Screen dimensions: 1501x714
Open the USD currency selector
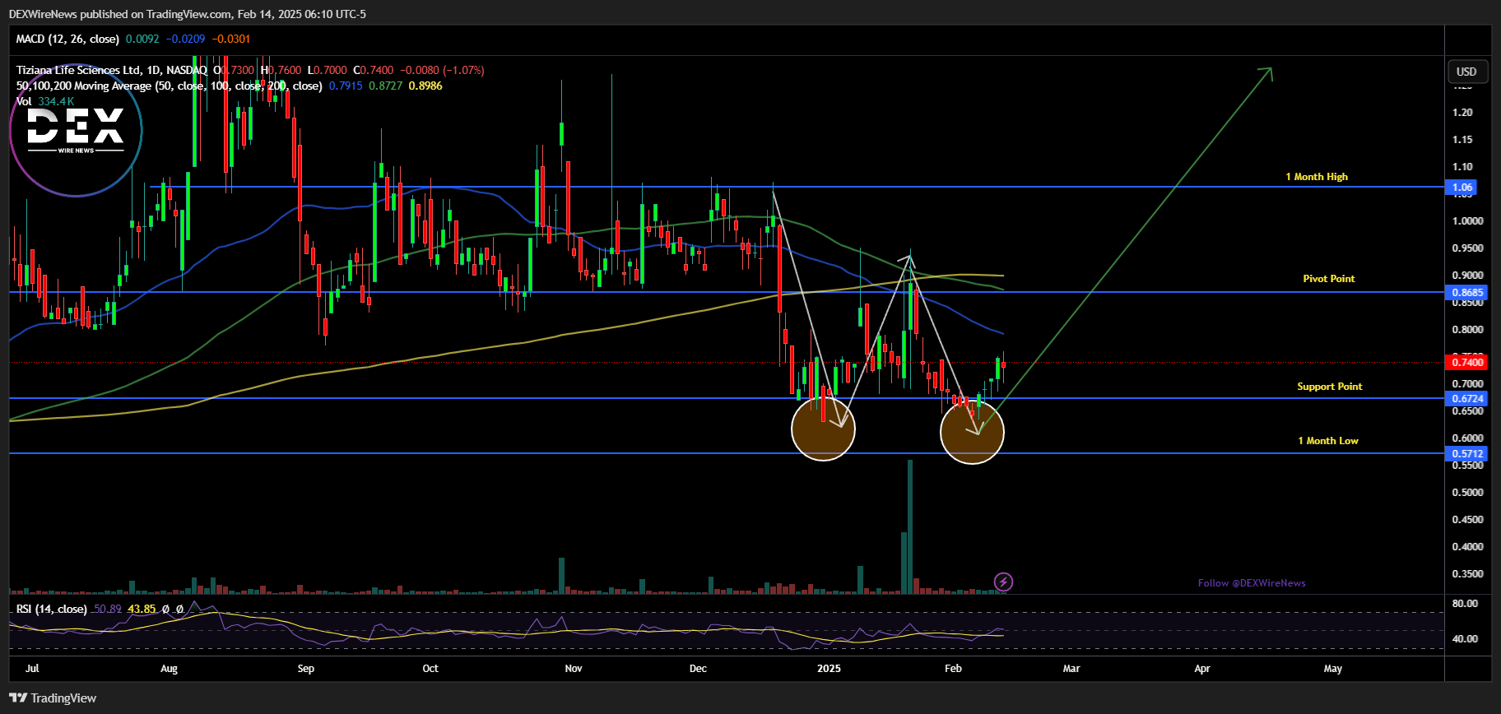tap(1466, 72)
